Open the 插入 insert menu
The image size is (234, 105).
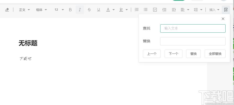point(214,10)
